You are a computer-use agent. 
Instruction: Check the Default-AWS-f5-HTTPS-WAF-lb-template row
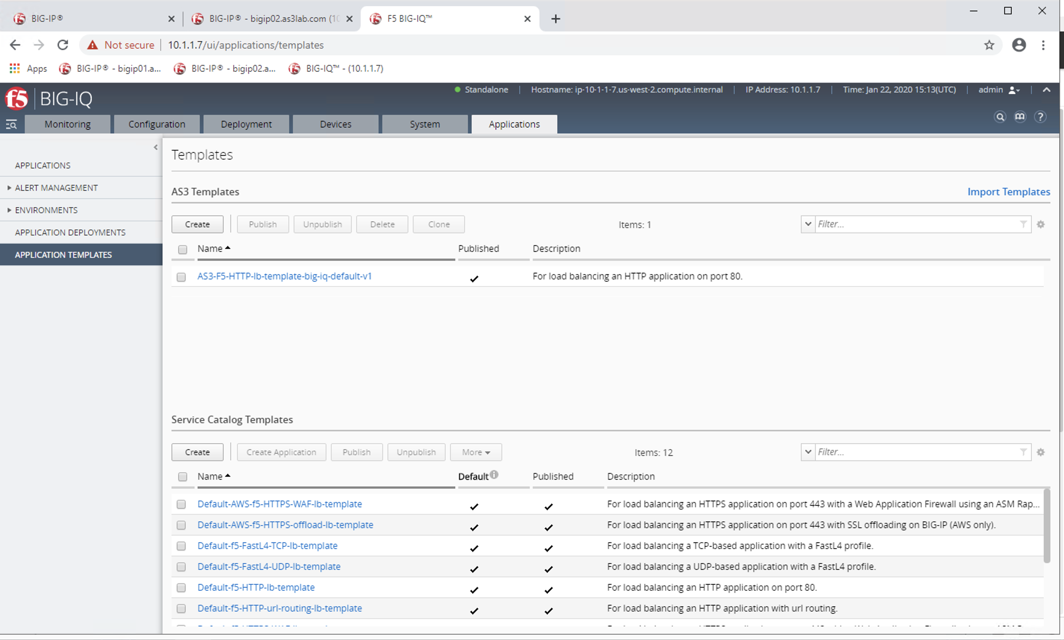pos(181,504)
